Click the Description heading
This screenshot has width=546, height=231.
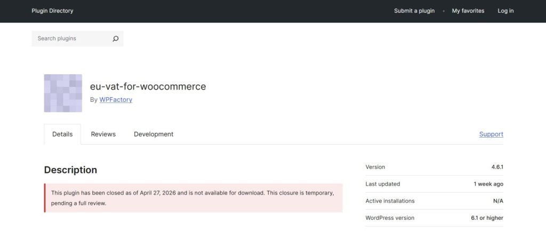tap(70, 170)
